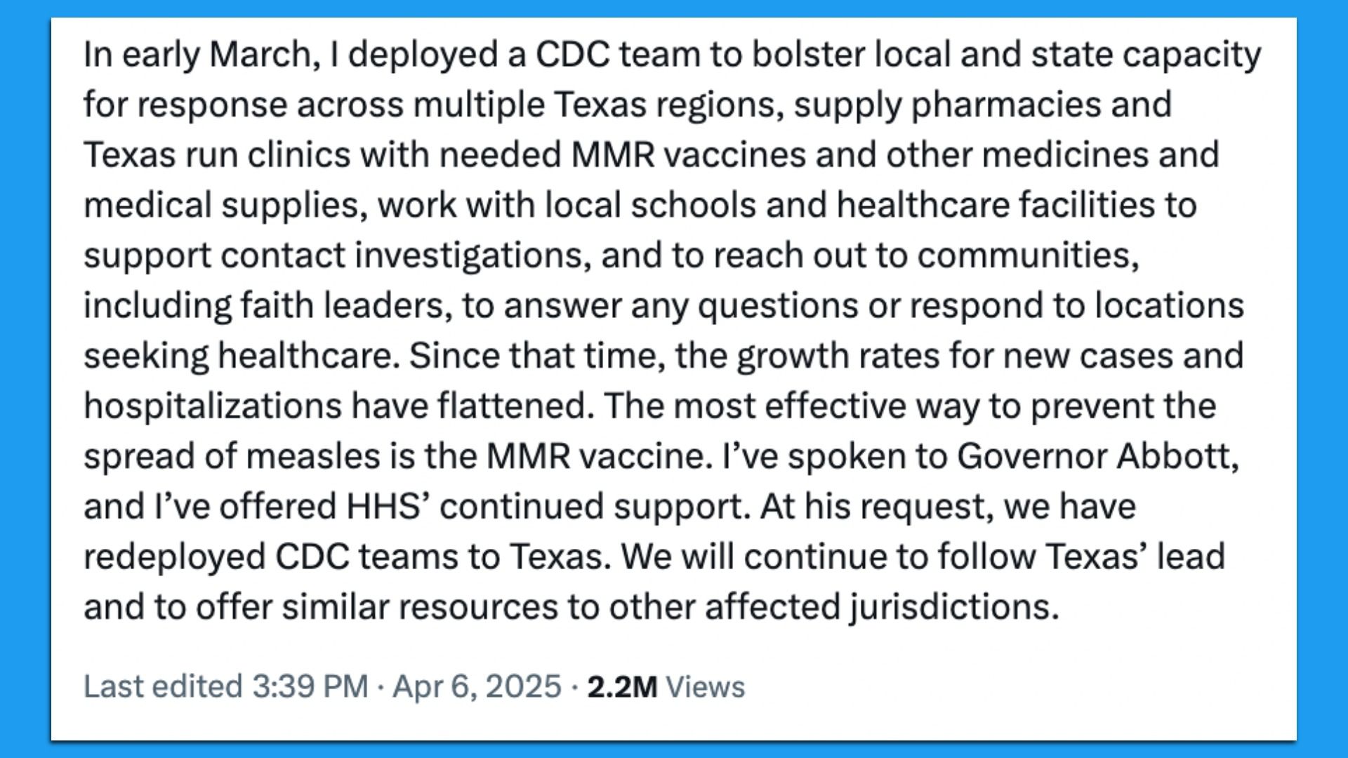Image resolution: width=1348 pixels, height=758 pixels.
Task: Click the 2.2M view count
Action: [621, 686]
